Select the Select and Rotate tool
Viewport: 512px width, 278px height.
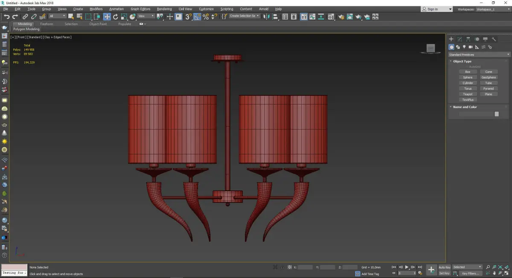pyautogui.click(x=115, y=17)
